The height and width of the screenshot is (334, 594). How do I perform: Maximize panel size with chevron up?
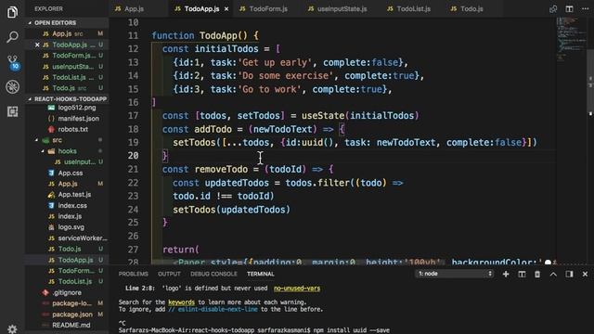click(553, 274)
